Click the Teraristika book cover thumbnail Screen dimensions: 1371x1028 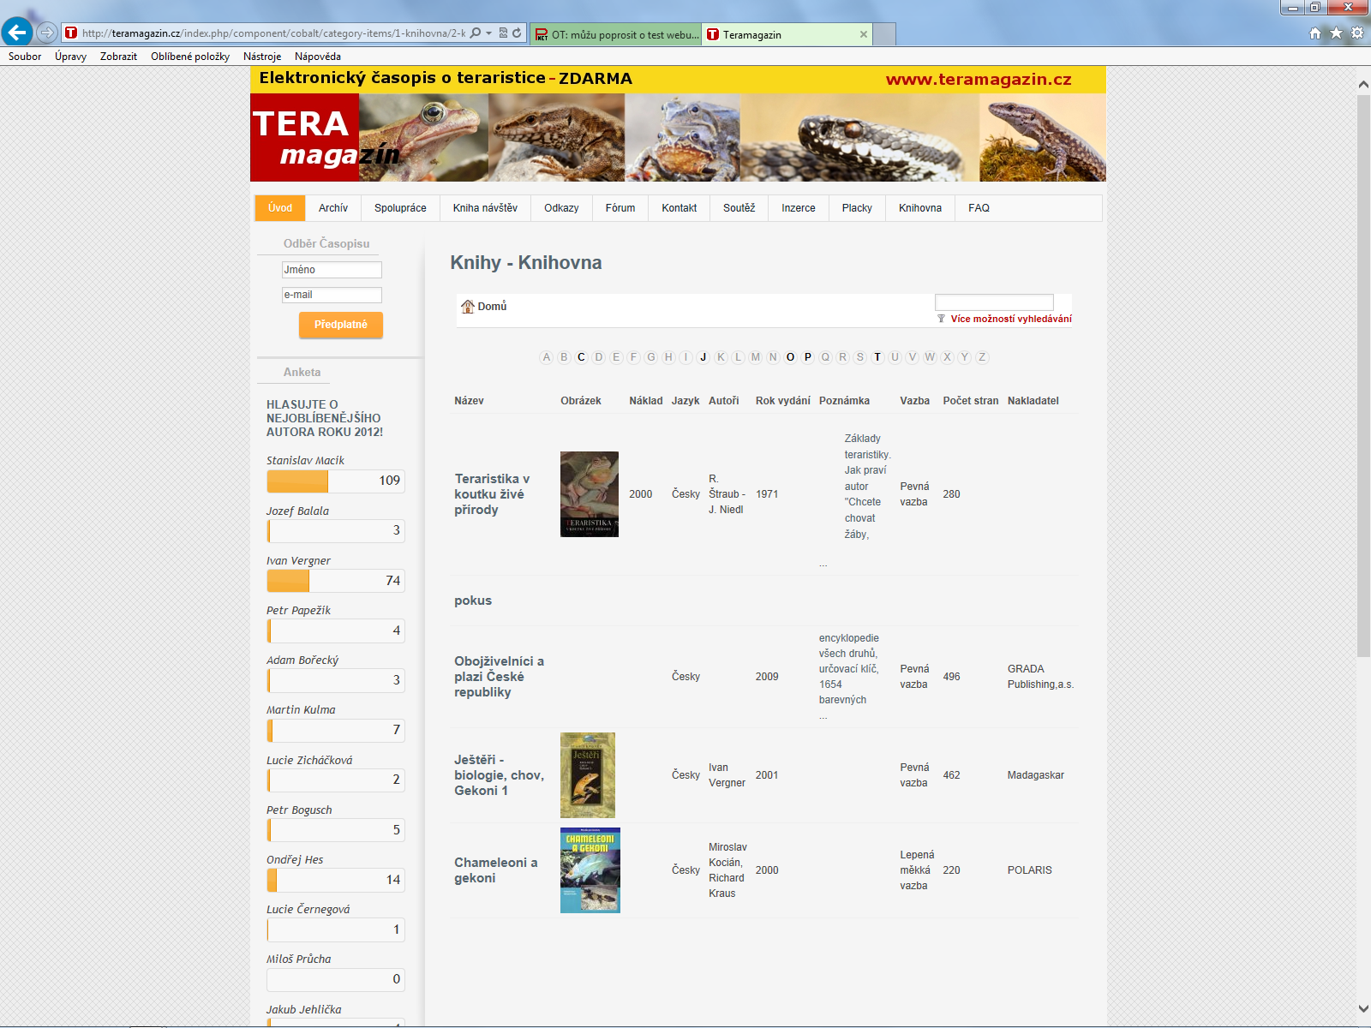[590, 494]
